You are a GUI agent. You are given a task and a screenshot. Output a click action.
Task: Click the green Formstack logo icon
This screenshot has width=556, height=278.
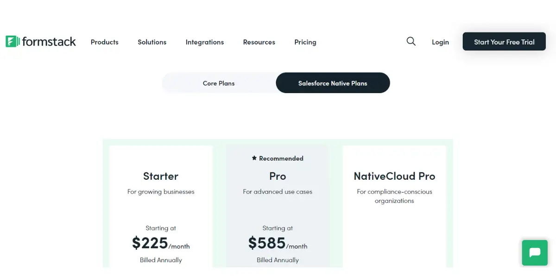point(12,42)
